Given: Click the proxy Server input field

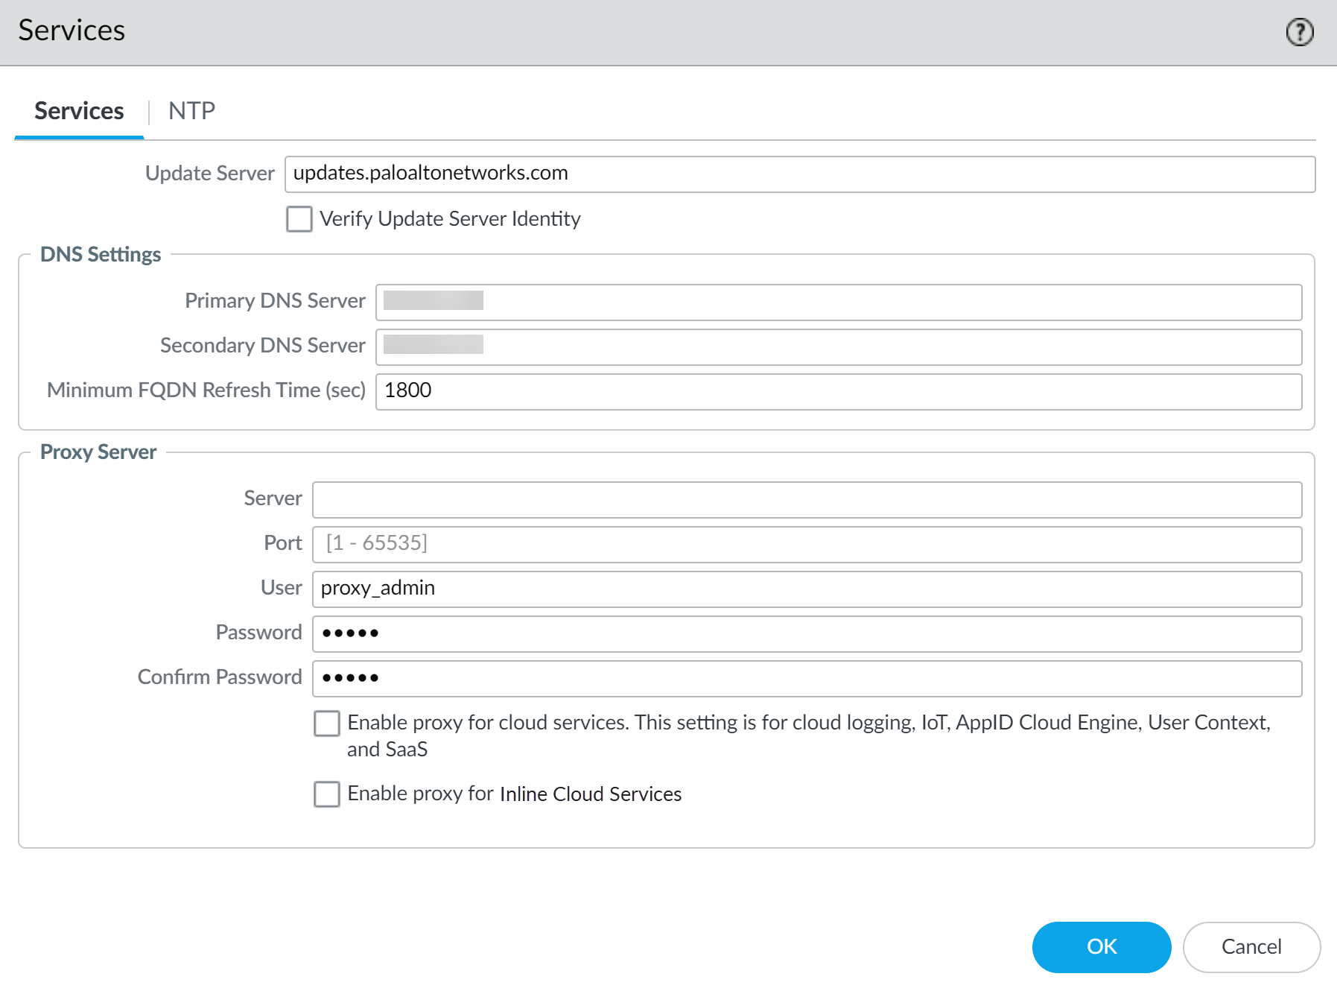Looking at the screenshot, I should (806, 499).
